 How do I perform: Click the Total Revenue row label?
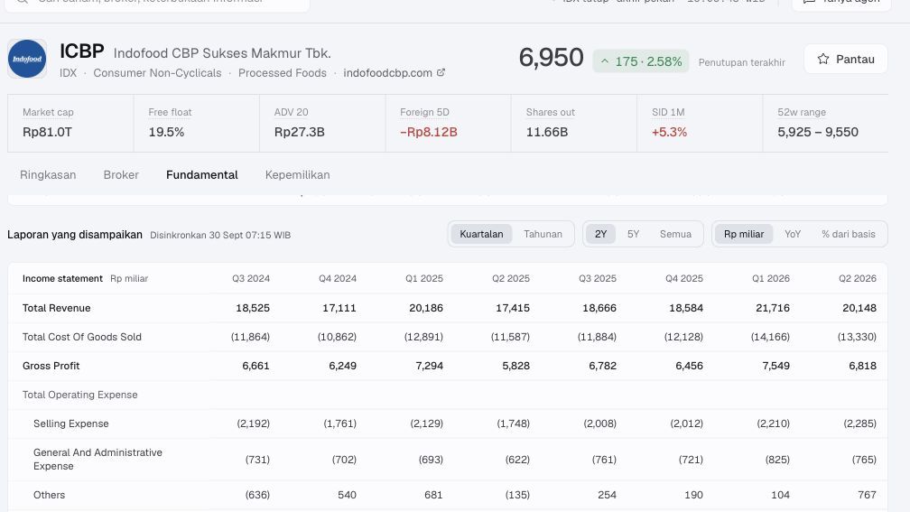click(56, 308)
